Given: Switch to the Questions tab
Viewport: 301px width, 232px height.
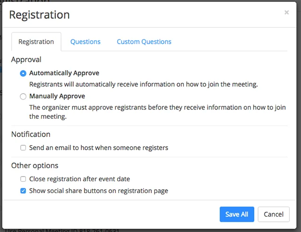Looking at the screenshot, I should click(x=85, y=42).
